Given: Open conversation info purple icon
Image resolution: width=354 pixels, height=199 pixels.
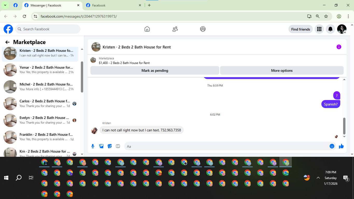Looking at the screenshot, I should pos(339,47).
